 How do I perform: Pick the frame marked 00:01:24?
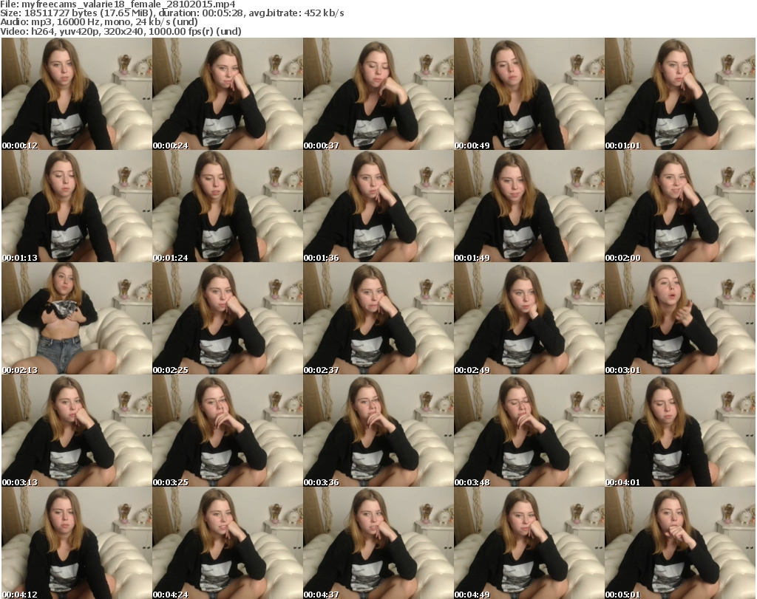[x=228, y=206]
